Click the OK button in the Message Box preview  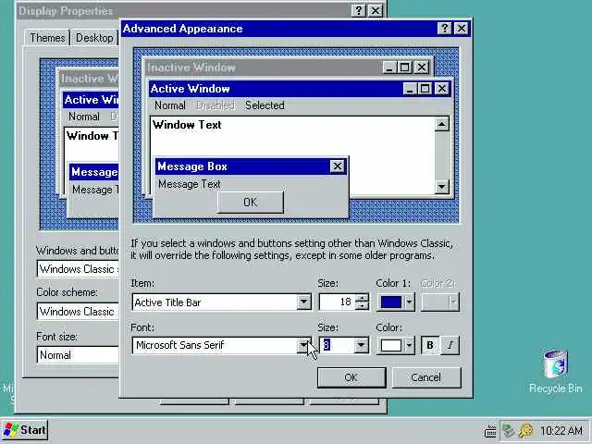click(x=251, y=202)
